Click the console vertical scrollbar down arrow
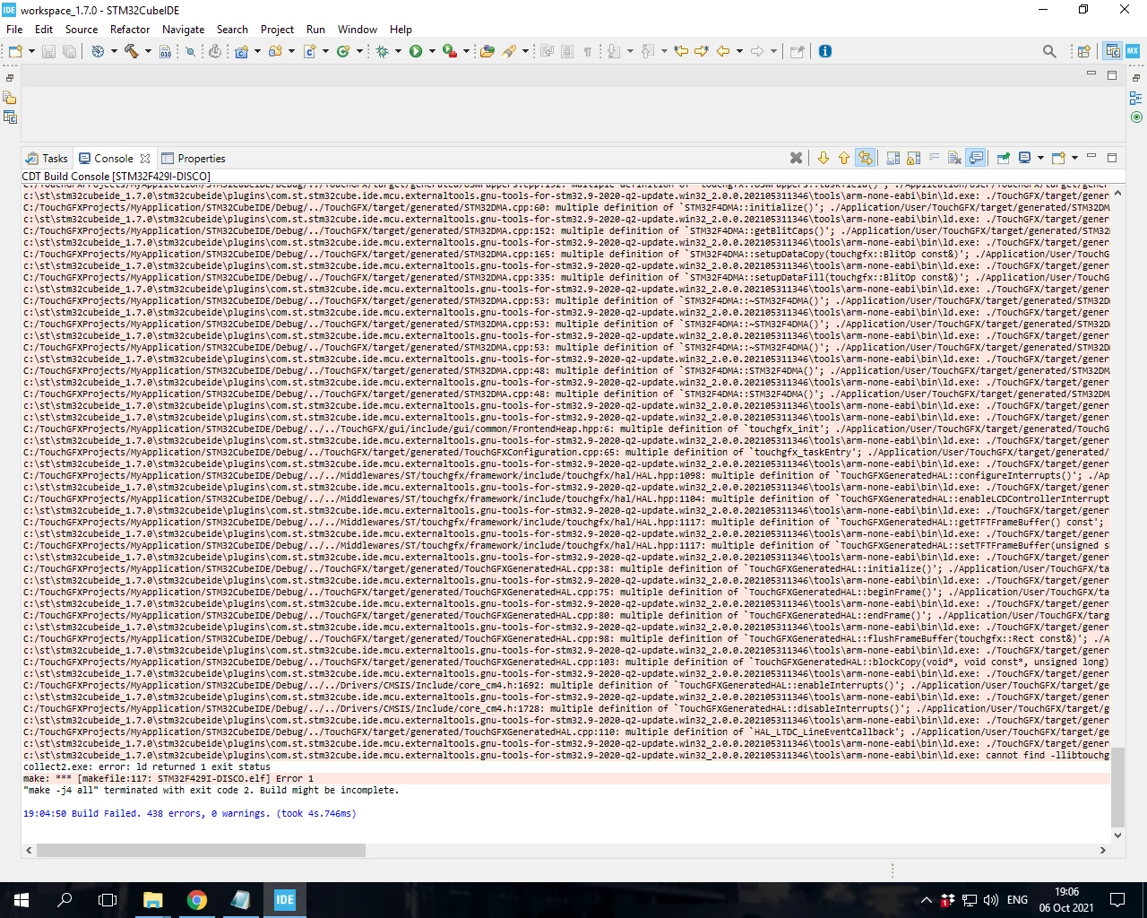This screenshot has width=1147, height=918. point(1117,835)
